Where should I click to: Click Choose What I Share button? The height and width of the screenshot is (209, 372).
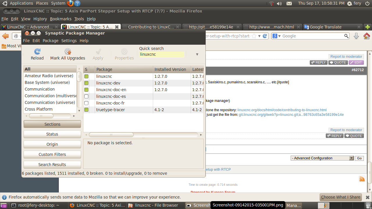click(x=341, y=197)
